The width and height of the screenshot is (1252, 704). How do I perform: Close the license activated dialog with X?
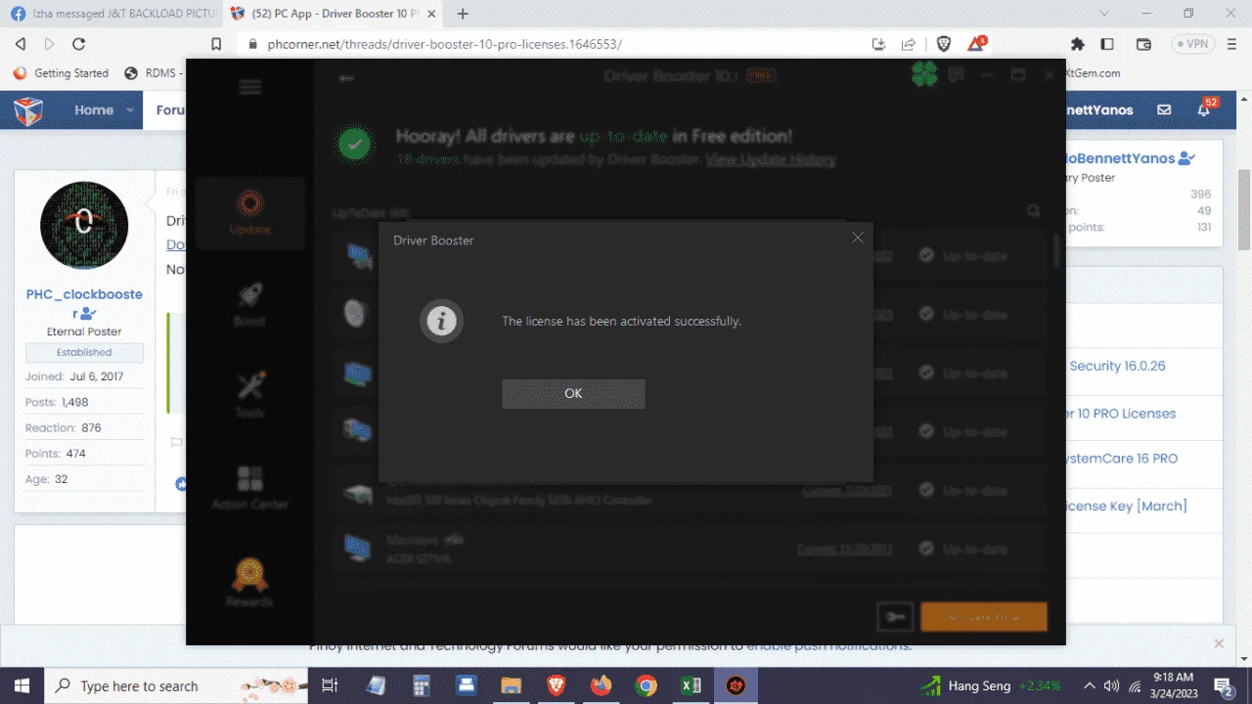point(858,238)
